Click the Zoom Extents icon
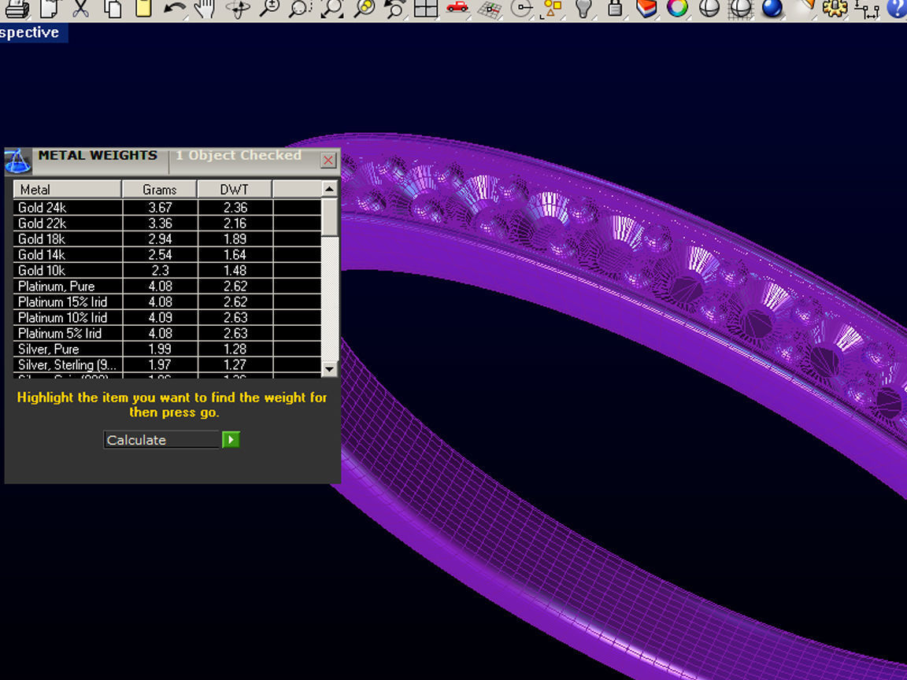This screenshot has width=907, height=680. pos(332,8)
